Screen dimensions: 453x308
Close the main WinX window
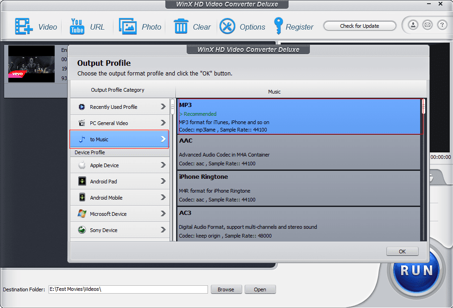(x=440, y=4)
